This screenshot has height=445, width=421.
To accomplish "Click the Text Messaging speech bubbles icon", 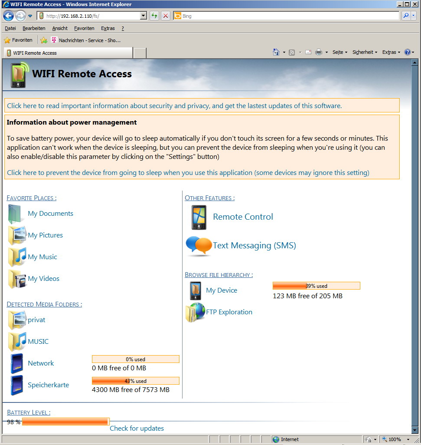I will (x=199, y=246).
